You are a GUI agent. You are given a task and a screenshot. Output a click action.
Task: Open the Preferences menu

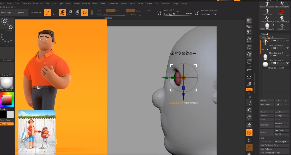click(113, 3)
